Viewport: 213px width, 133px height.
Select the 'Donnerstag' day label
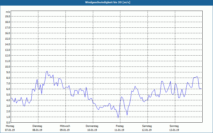click(x=92, y=126)
